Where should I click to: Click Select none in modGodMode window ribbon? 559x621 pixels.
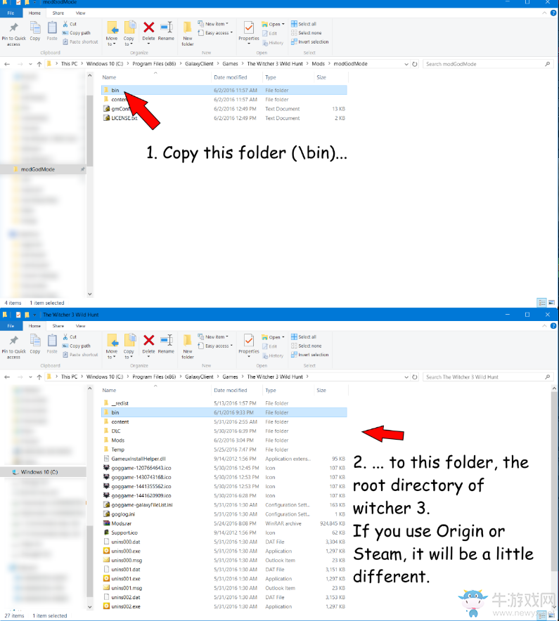[x=307, y=33]
